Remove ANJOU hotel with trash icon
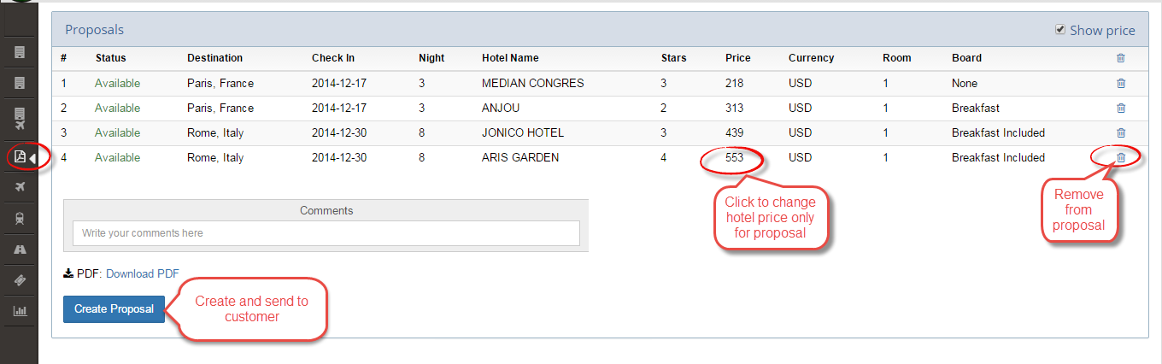Viewport: 1162px width, 364px height. point(1121,108)
